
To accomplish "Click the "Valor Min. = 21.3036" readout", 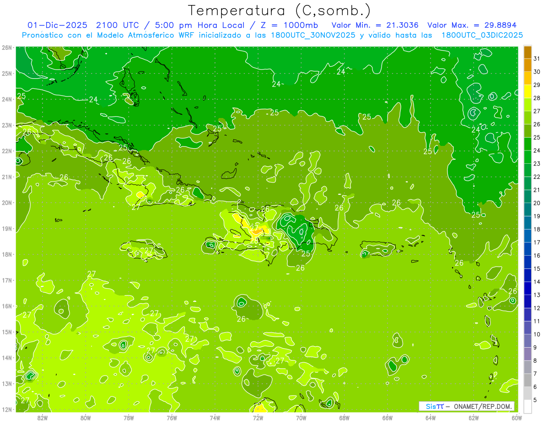I will 375,25.
